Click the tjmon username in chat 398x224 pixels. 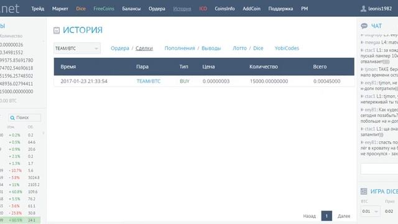371,69
